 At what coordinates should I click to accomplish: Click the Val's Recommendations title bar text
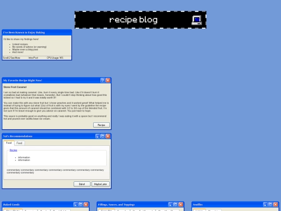[x=18, y=136]
